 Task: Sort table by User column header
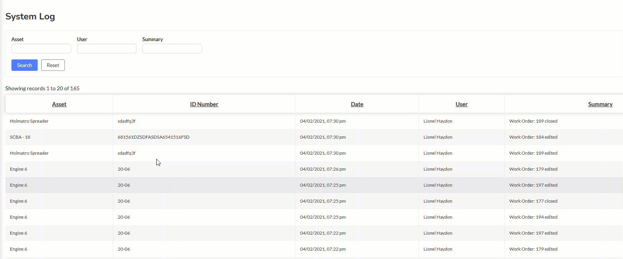tap(462, 104)
